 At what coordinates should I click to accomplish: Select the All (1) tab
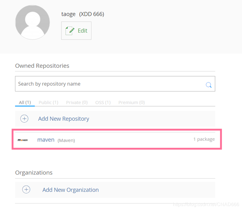pos(25,102)
